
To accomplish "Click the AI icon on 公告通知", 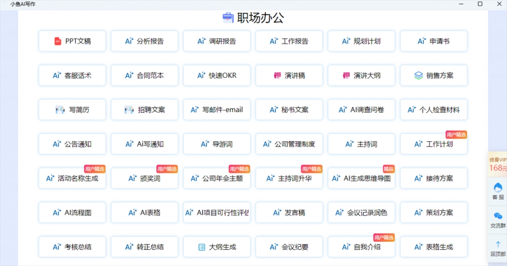I will click(57, 144).
